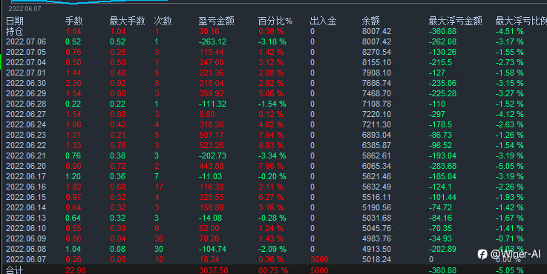Image resolution: width=547 pixels, height=274 pixels.
Task: Click total lots value 22.90
Action: (76, 270)
